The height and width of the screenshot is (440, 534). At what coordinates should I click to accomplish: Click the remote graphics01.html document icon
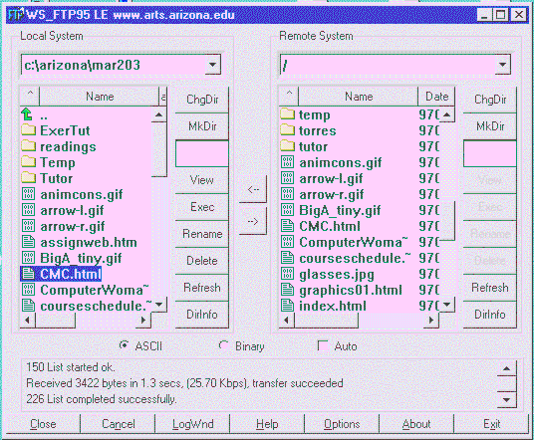click(x=288, y=290)
